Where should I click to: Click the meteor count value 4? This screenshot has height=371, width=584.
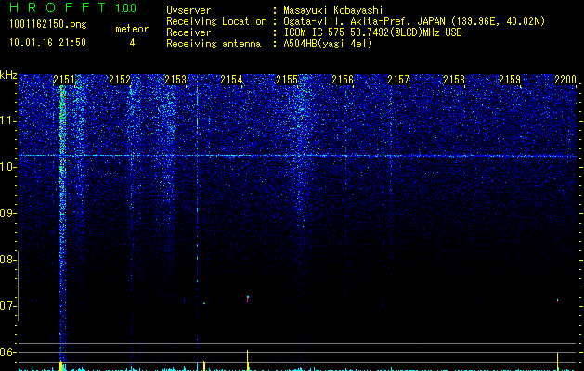click(x=132, y=43)
